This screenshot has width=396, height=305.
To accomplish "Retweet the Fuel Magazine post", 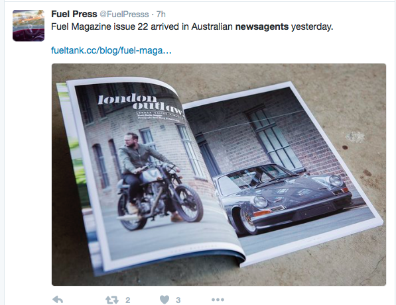I will pyautogui.click(x=112, y=300).
